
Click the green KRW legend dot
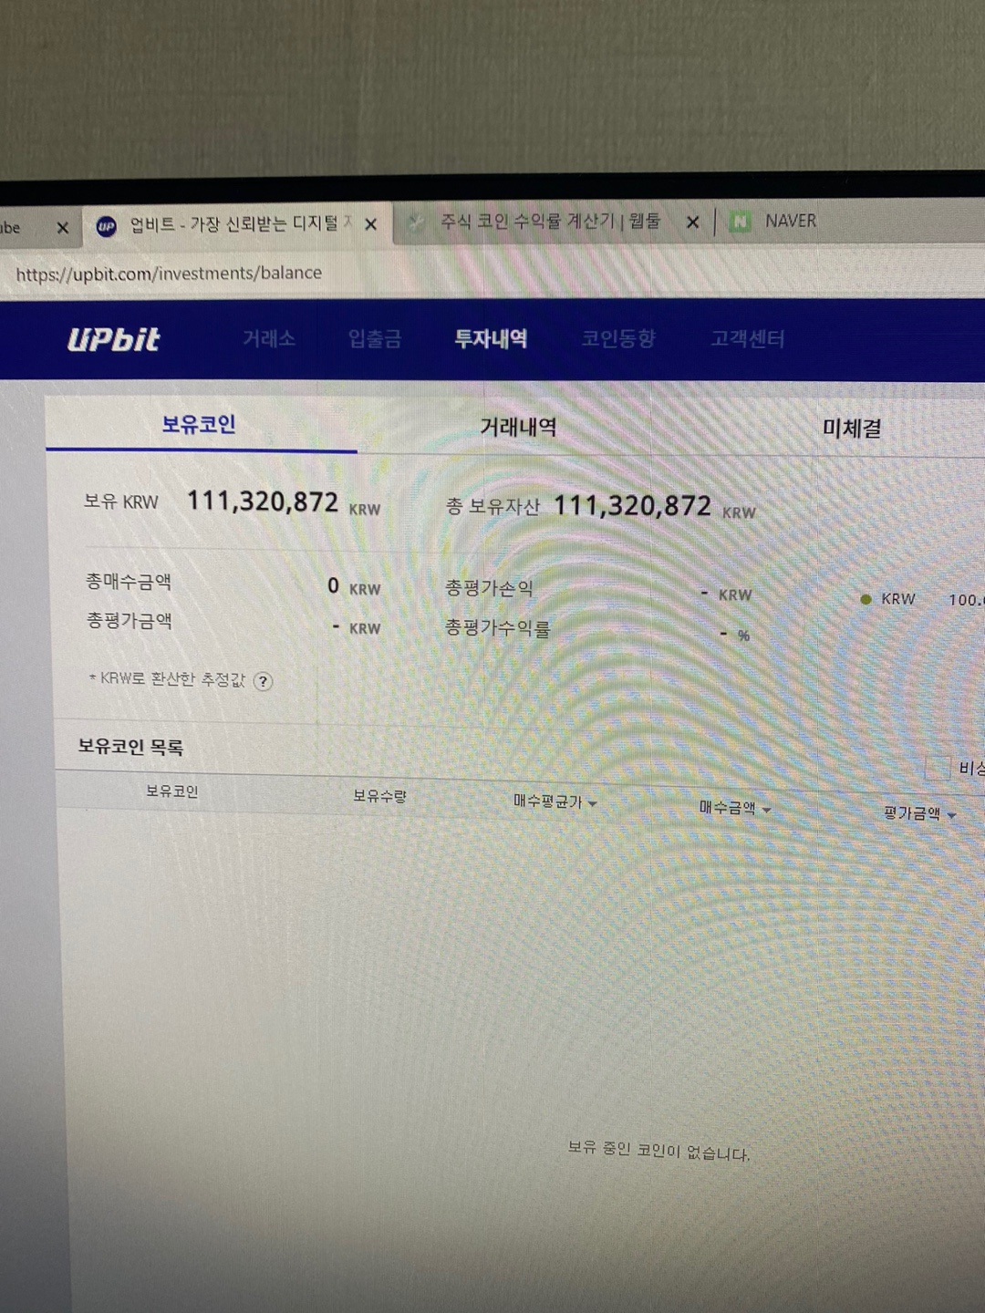[866, 599]
